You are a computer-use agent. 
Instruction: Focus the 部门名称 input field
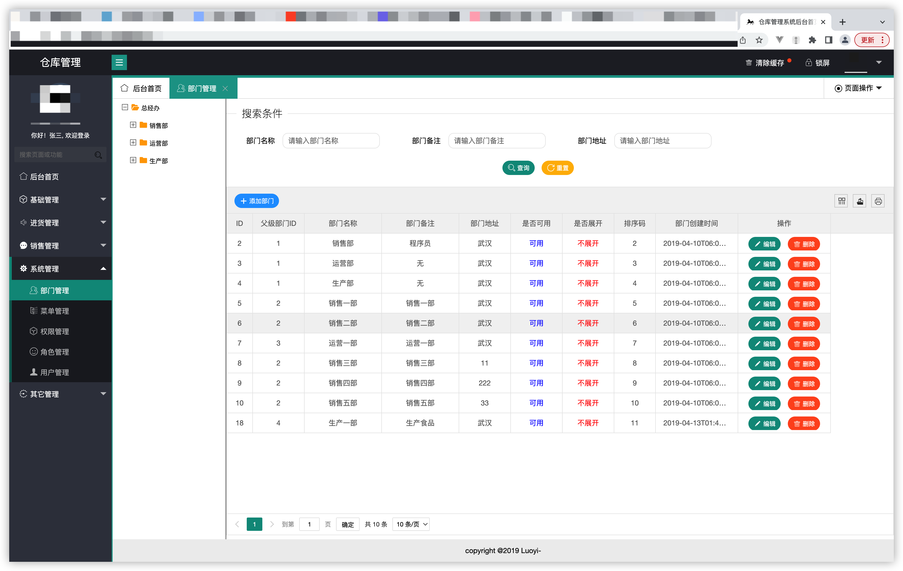(331, 141)
